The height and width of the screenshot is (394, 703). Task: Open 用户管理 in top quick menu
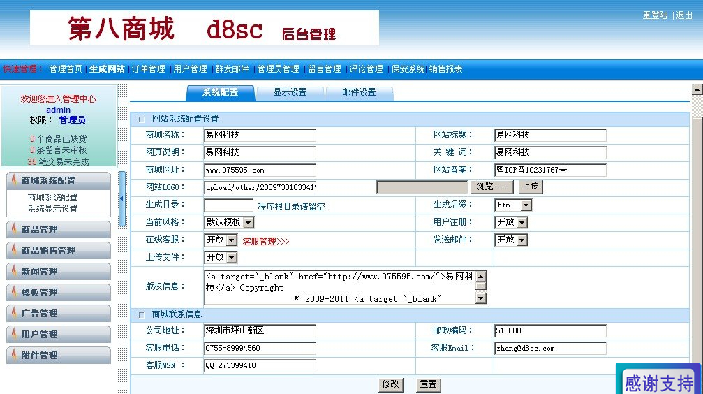pyautogui.click(x=190, y=69)
